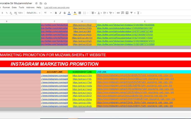This screenshot has height=119, width=191.
Task: Click the vertical align icon
Action: pyautogui.click(x=99, y=13)
